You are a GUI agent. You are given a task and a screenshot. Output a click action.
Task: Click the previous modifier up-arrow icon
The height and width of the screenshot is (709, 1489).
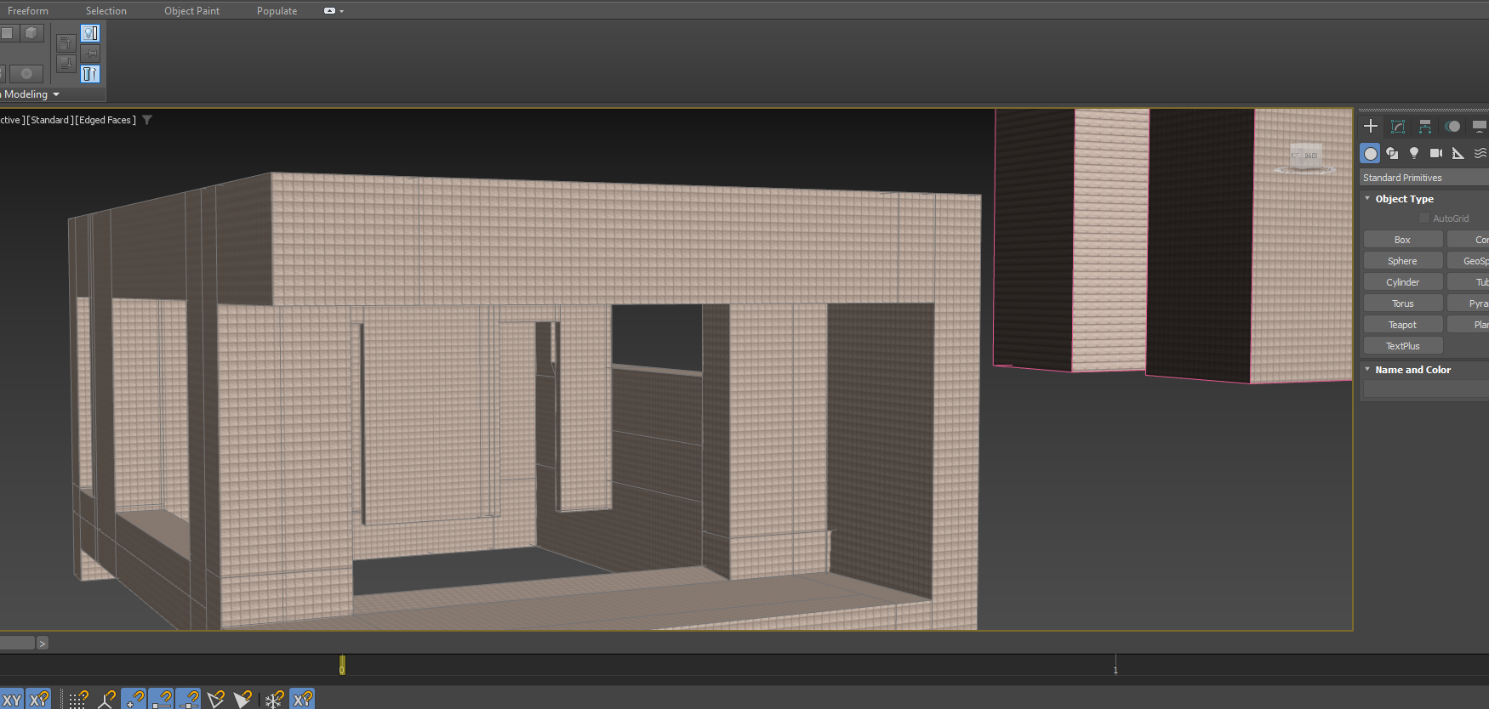[x=66, y=43]
